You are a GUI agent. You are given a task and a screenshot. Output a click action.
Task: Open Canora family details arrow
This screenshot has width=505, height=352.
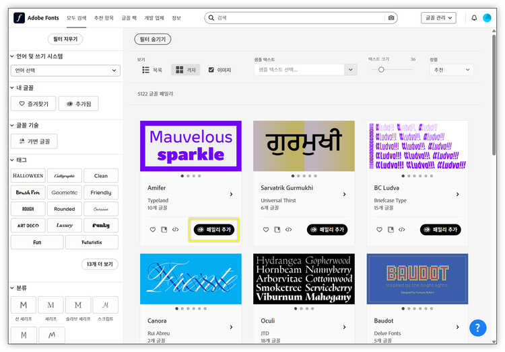pos(231,327)
